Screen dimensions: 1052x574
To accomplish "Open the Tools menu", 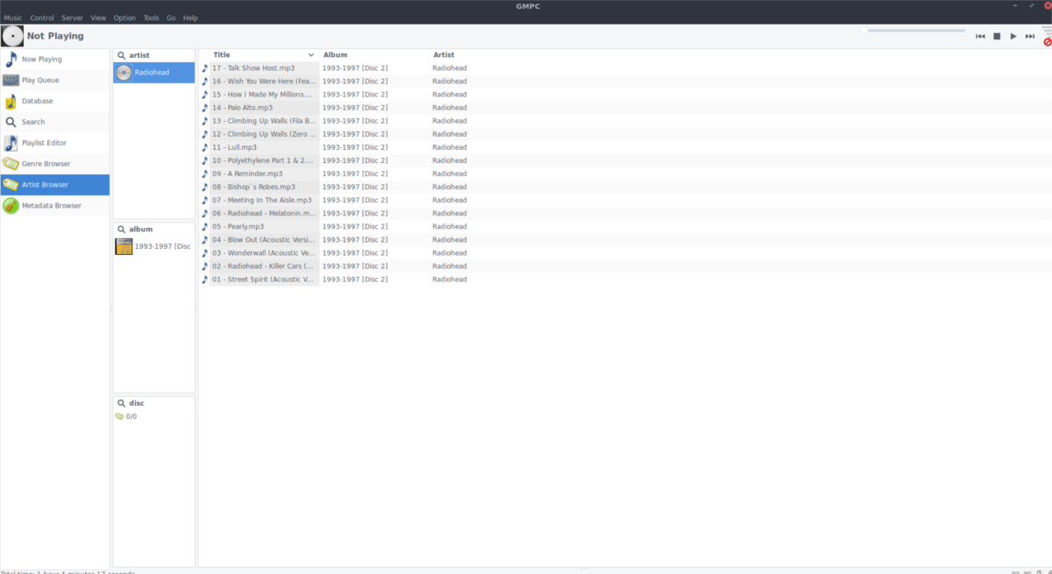I will tap(151, 17).
